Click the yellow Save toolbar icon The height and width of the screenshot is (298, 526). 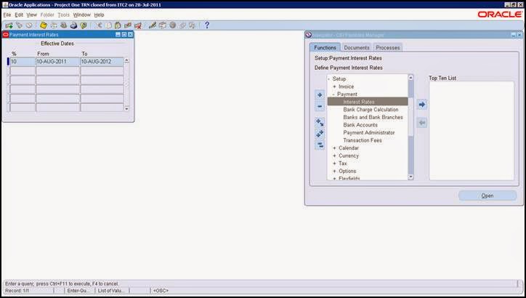44,25
